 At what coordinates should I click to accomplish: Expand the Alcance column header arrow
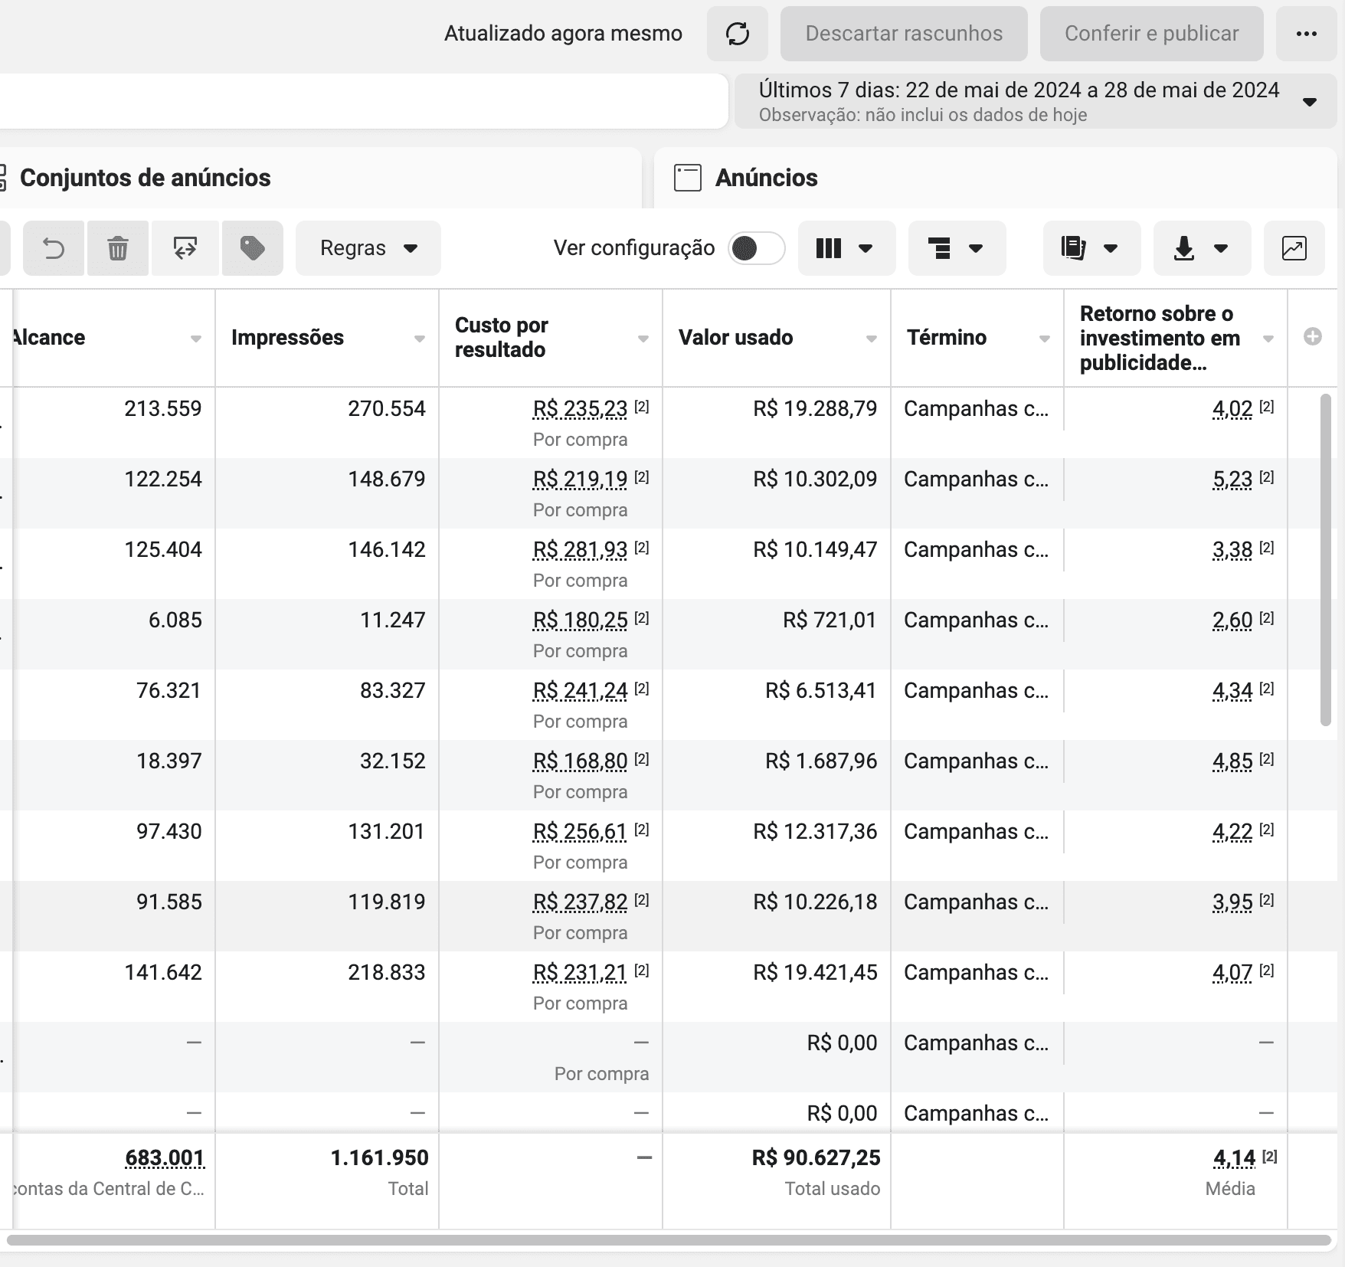coord(196,339)
